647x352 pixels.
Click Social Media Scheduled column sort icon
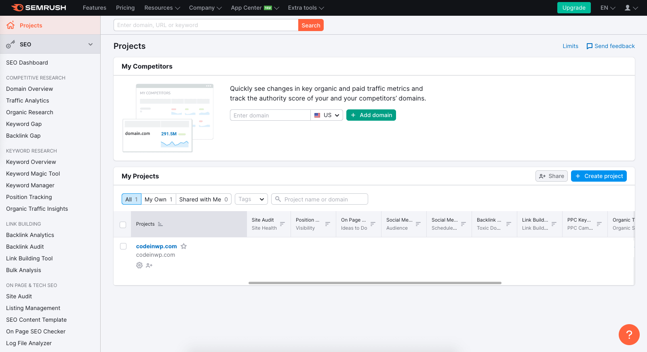464,224
